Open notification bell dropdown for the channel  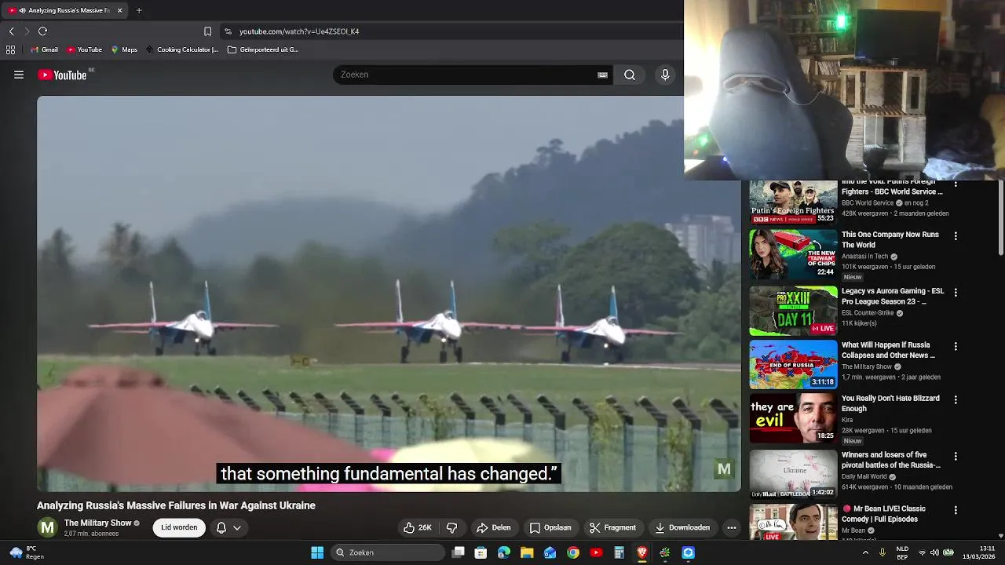click(228, 527)
